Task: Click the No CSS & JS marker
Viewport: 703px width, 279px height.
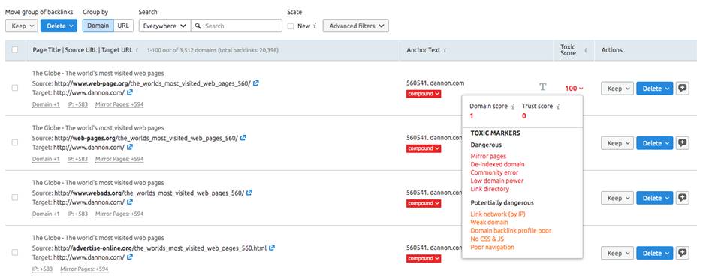Action: point(487,238)
